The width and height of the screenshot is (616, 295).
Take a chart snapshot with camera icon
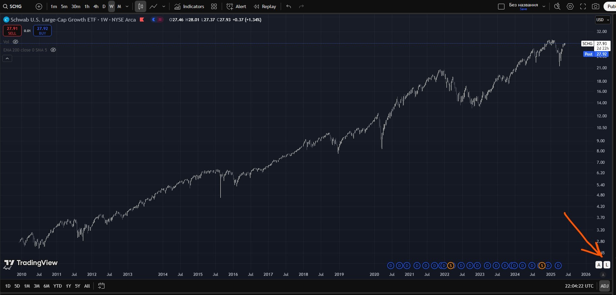click(596, 6)
